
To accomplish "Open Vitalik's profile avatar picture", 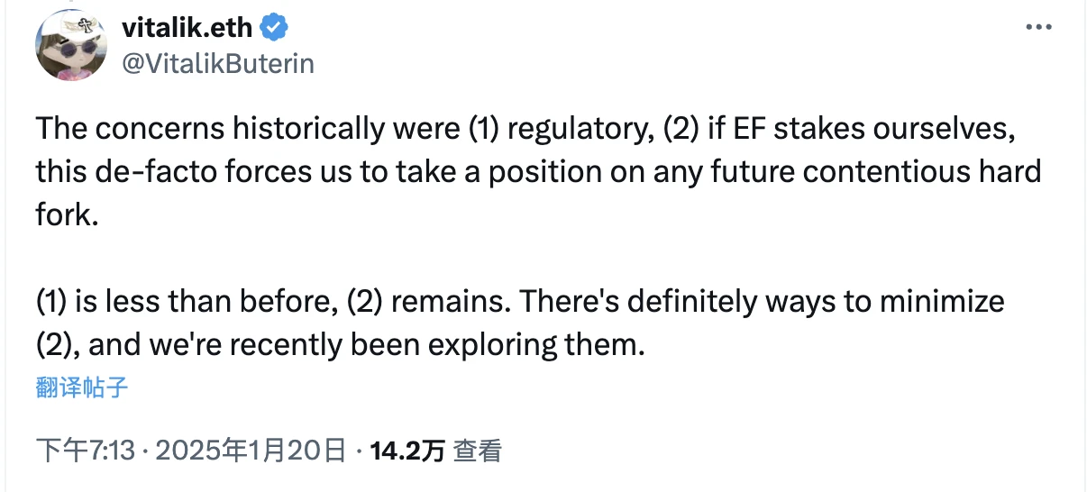I will coord(71,47).
